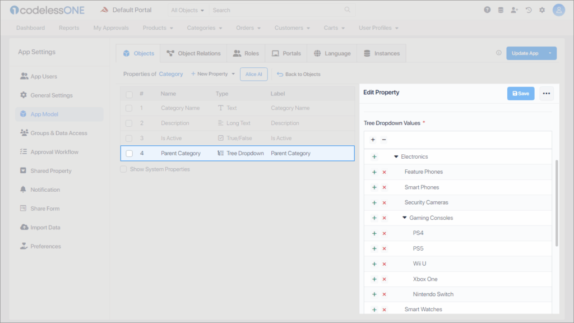Viewport: 574px width, 323px height.
Task: Open the Instances tab
Action: click(x=381, y=53)
